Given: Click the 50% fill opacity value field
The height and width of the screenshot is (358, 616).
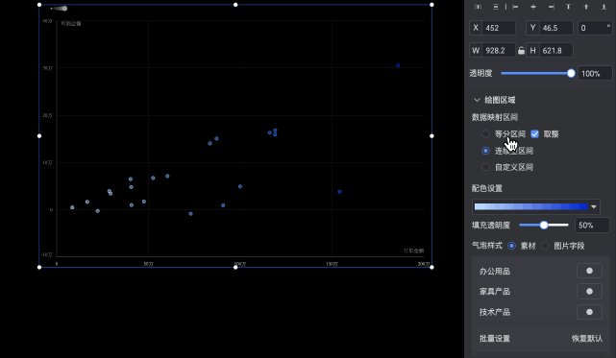Looking at the screenshot, I should (592, 226).
